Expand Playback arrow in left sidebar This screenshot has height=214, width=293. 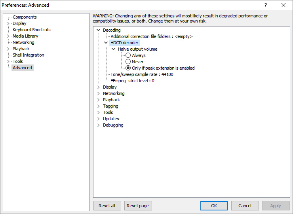tap(8, 49)
